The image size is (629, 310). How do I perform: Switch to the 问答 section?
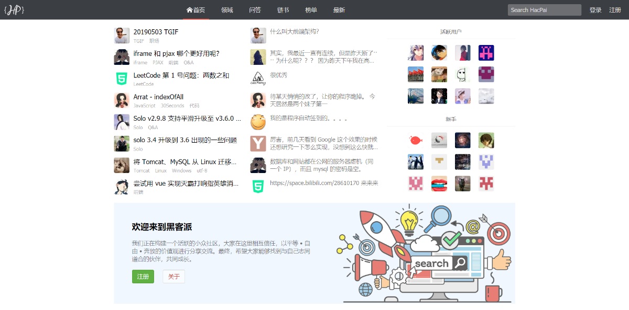click(x=255, y=9)
